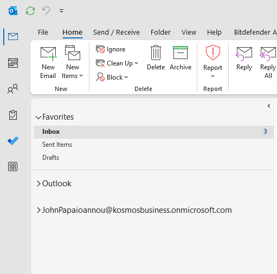The width and height of the screenshot is (277, 274).
Task: Click Reply in the ribbon
Action: coord(244,59)
